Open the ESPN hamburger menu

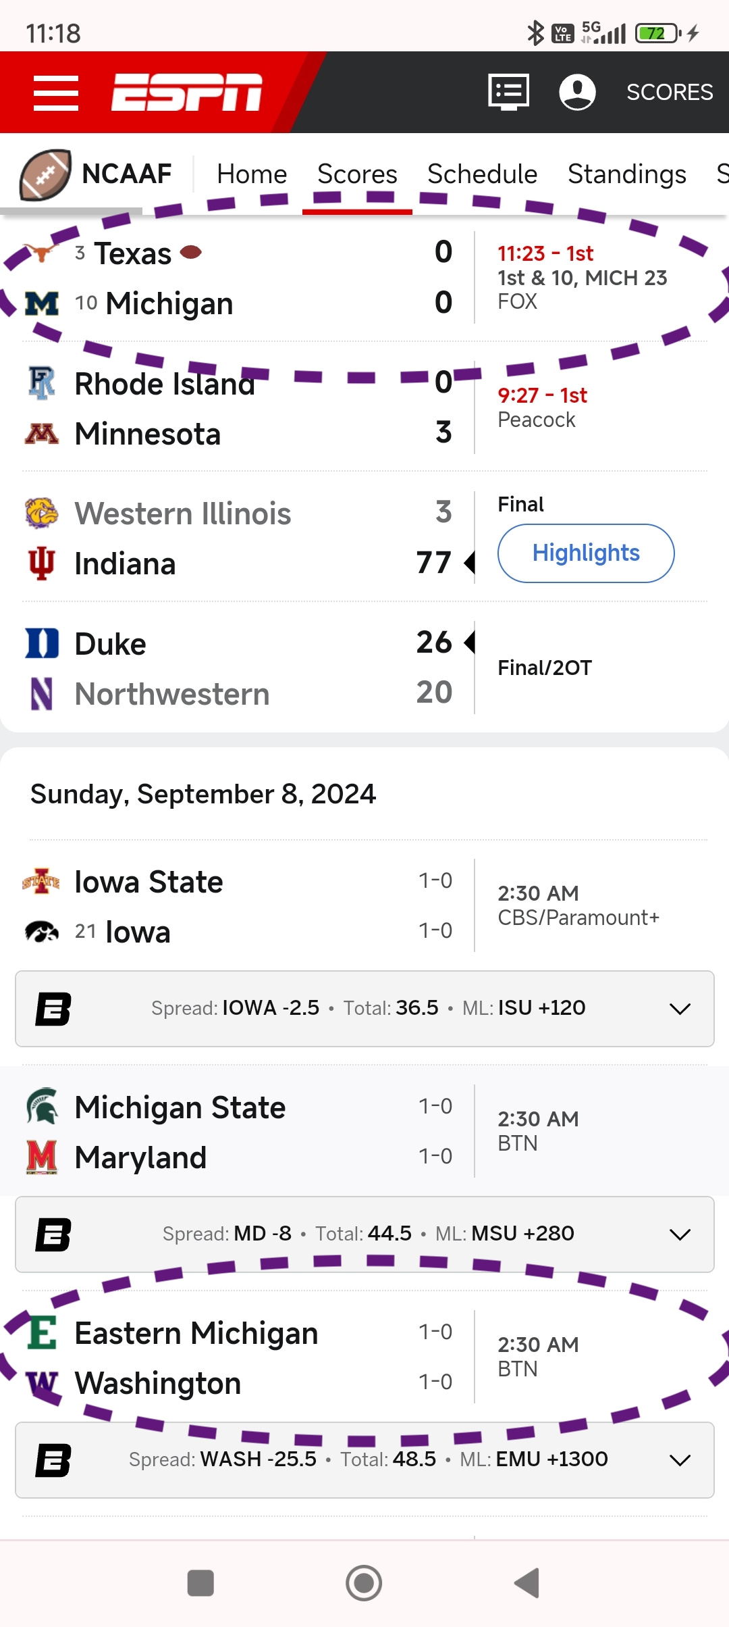56,93
